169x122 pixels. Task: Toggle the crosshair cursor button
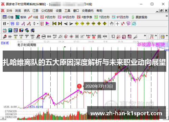point(117,24)
